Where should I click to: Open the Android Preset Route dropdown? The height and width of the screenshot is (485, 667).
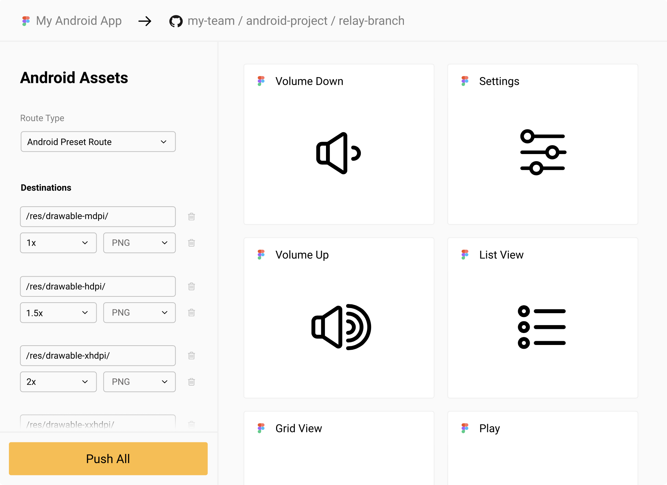(x=98, y=142)
